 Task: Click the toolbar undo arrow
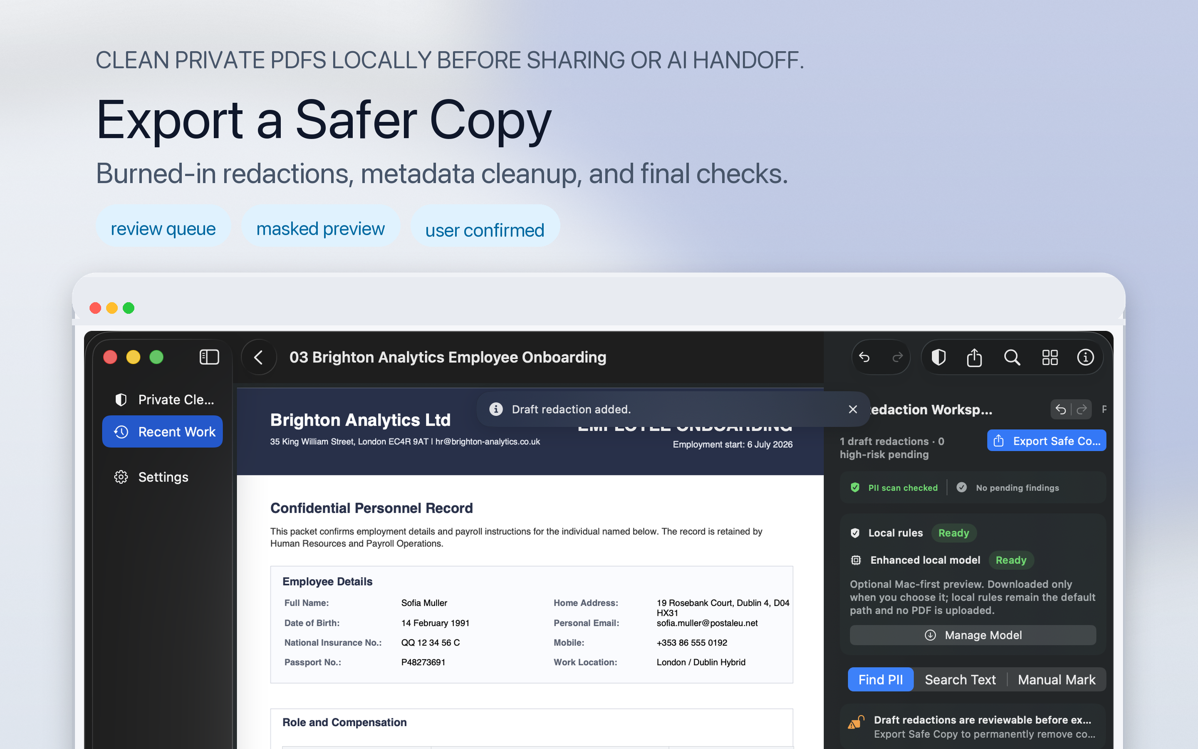pos(864,357)
